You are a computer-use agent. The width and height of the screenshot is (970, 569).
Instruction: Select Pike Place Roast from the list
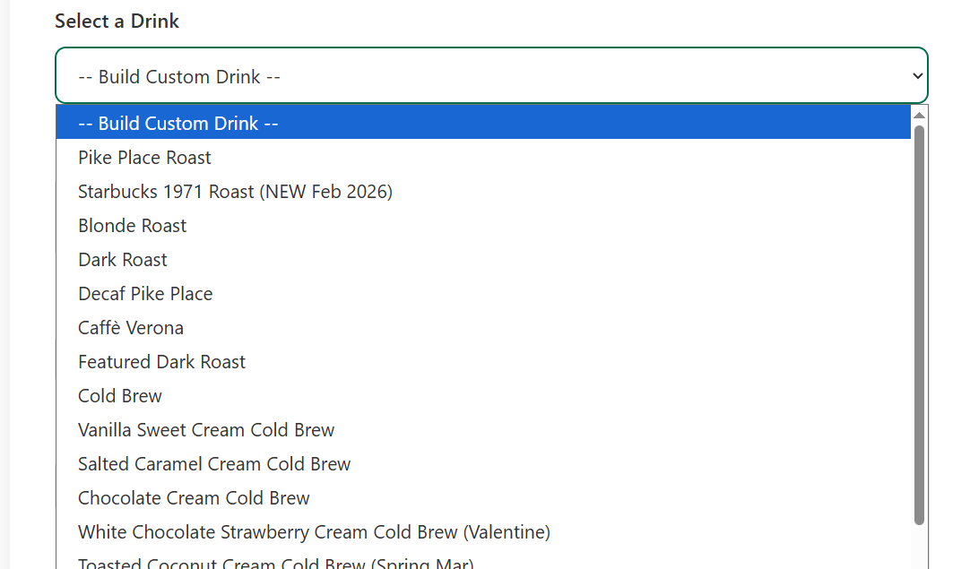144,157
